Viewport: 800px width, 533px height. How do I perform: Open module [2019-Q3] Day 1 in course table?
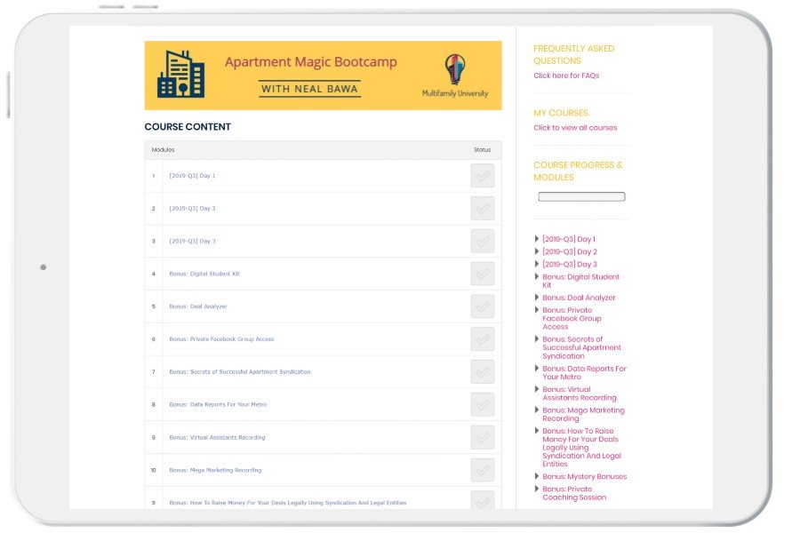click(x=192, y=176)
